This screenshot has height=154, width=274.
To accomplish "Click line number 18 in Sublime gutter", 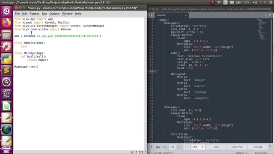I will point(151,71).
